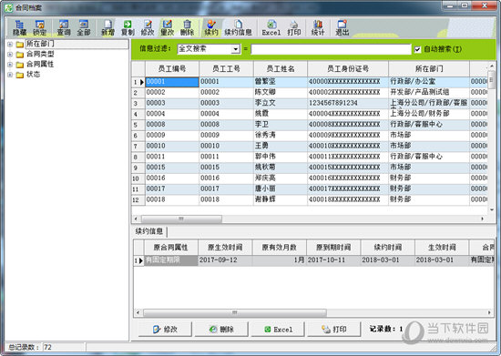Click the 员工姓名 column header
Image resolution: width=501 pixels, height=356 pixels.
pos(281,68)
